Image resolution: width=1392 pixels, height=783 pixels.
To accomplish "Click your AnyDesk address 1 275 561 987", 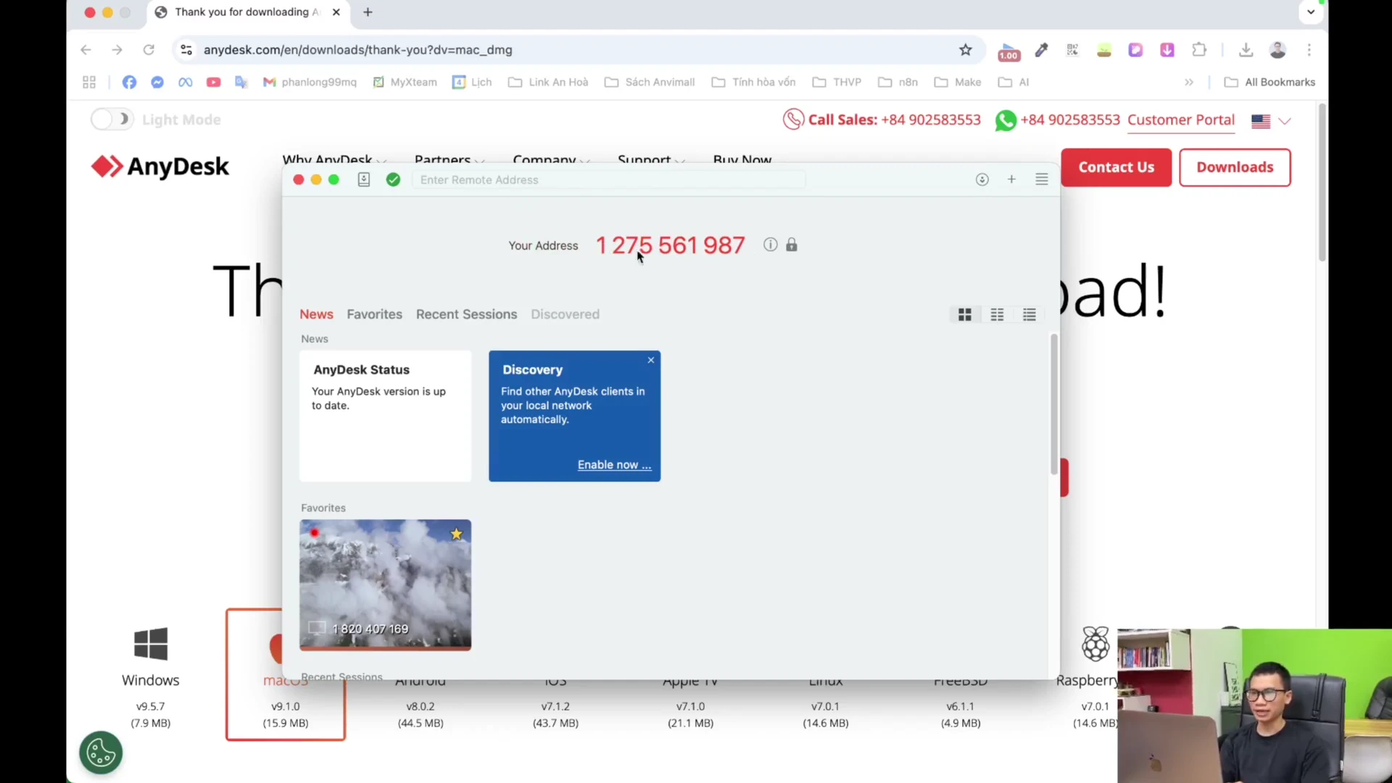I will pyautogui.click(x=670, y=245).
